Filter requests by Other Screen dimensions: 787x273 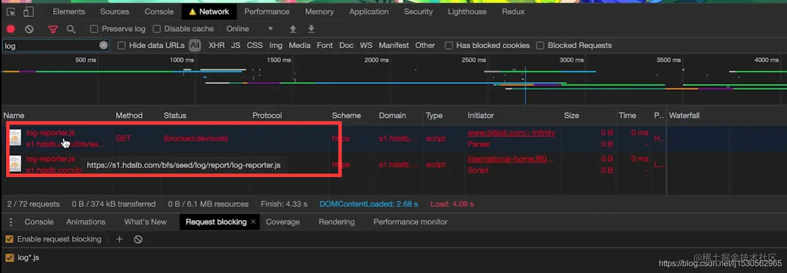pyautogui.click(x=425, y=46)
